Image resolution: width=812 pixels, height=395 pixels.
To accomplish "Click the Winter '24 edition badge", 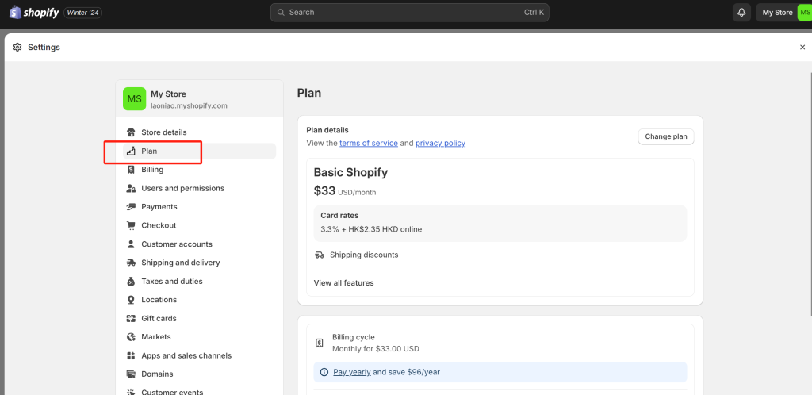I will 82,13.
